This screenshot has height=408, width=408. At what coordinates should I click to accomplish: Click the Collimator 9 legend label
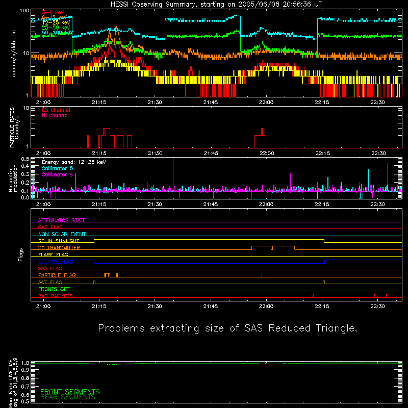pyautogui.click(x=57, y=174)
